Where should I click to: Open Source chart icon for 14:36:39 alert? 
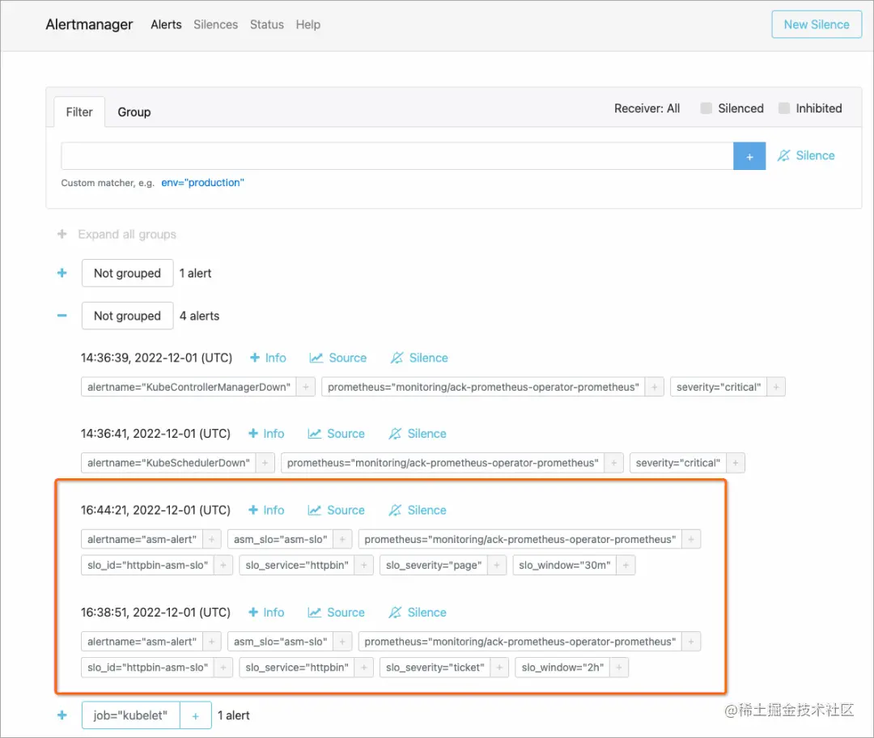click(316, 358)
